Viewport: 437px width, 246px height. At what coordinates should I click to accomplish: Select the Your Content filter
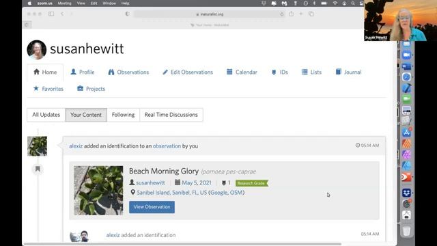click(86, 115)
